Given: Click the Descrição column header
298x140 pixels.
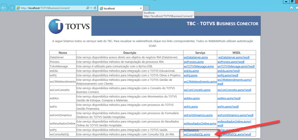Looking at the screenshot, I should tap(129, 53).
